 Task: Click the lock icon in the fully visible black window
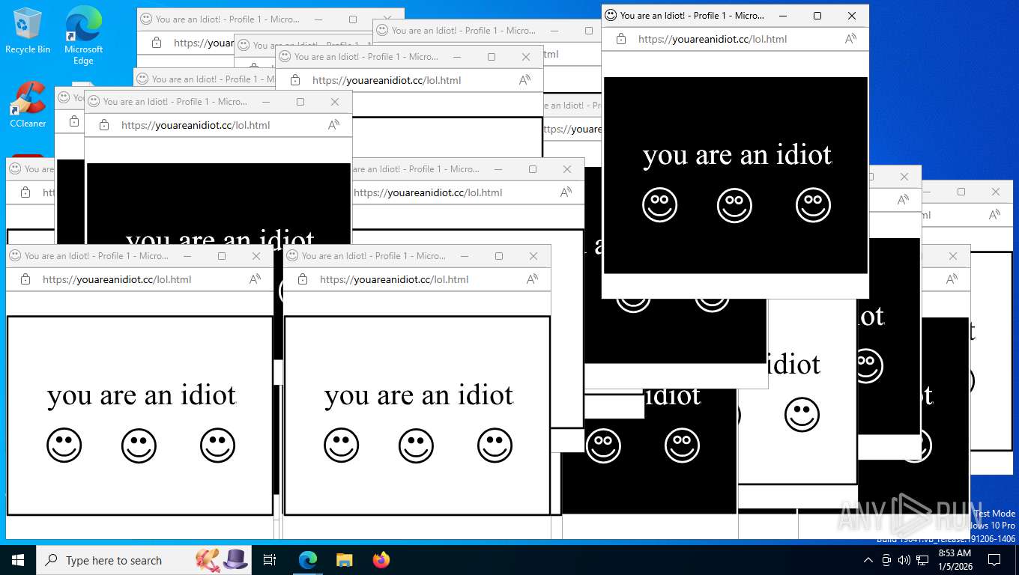tap(621, 39)
